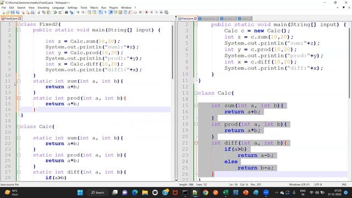
Task: Collapse class Fixed2 fold marker line 1
Action: coord(19,24)
